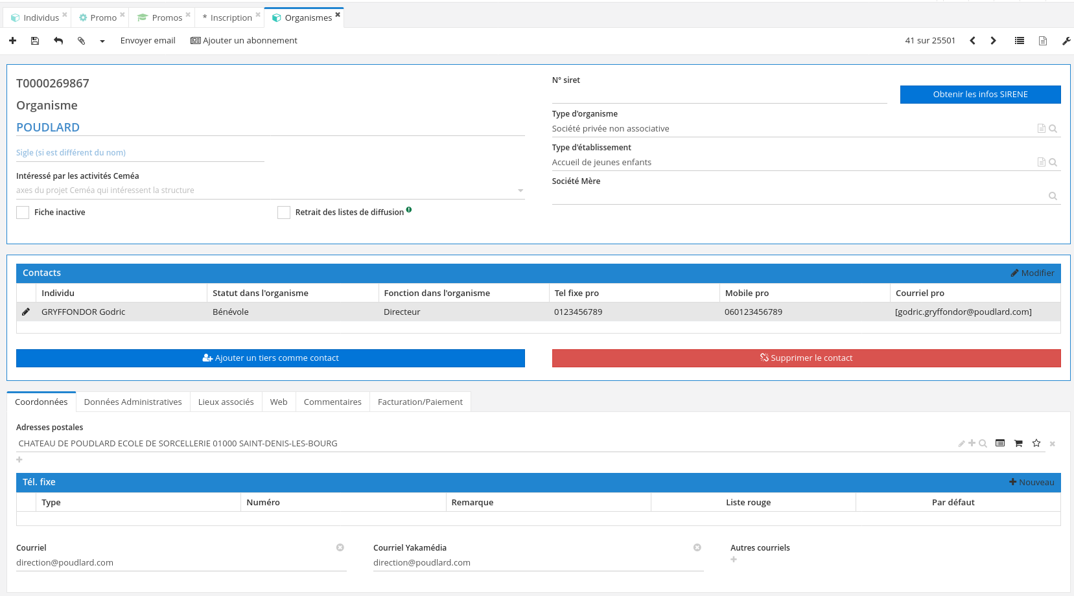Image resolution: width=1074 pixels, height=596 pixels.
Task: Close the Organismes tab
Action: 338,14
